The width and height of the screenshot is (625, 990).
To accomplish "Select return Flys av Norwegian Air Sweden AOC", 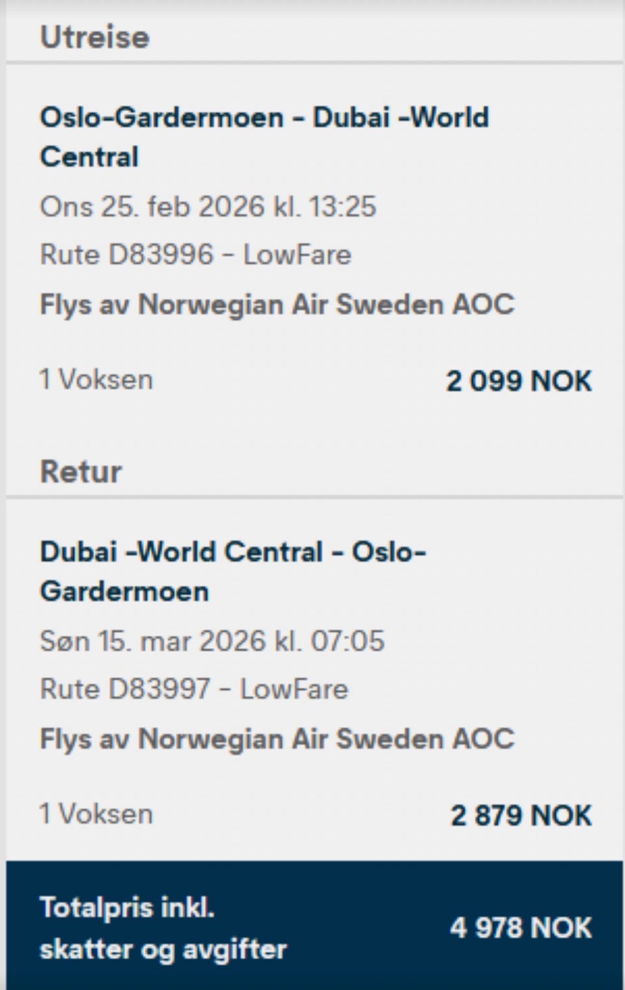I will click(x=277, y=739).
